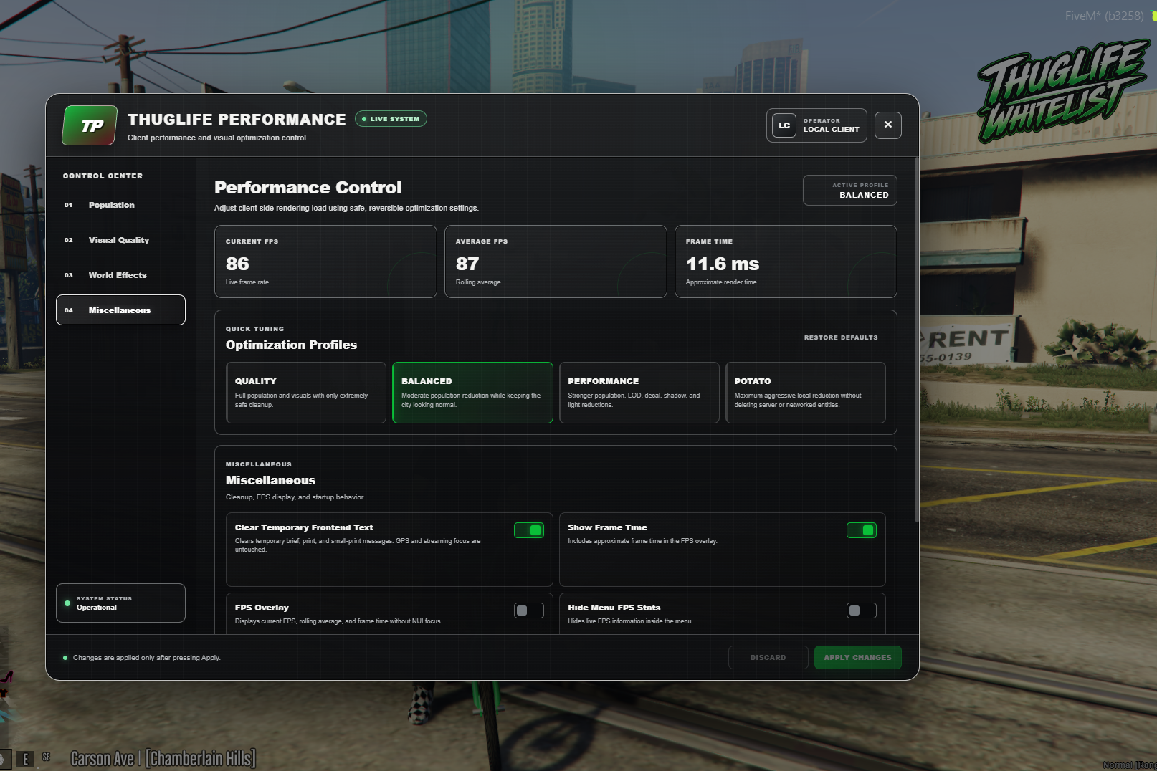Select the Potato optimization profile
This screenshot has width=1157, height=771.
[806, 393]
